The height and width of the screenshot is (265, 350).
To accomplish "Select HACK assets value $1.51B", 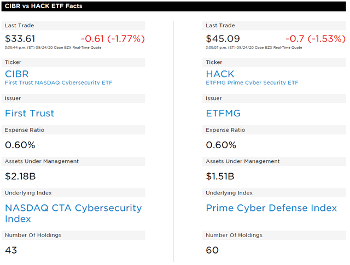I will [x=220, y=176].
